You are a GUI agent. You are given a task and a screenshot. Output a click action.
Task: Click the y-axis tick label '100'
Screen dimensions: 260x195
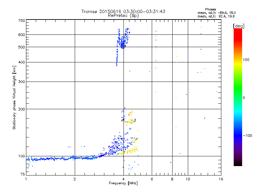21,156
